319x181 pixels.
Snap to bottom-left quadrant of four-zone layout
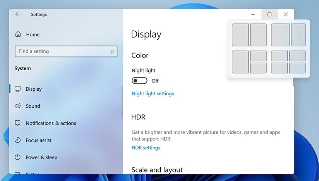(279, 68)
